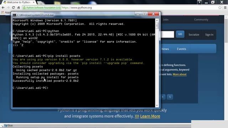
Task: Open the Community menu on python.org
Action: click(201, 20)
